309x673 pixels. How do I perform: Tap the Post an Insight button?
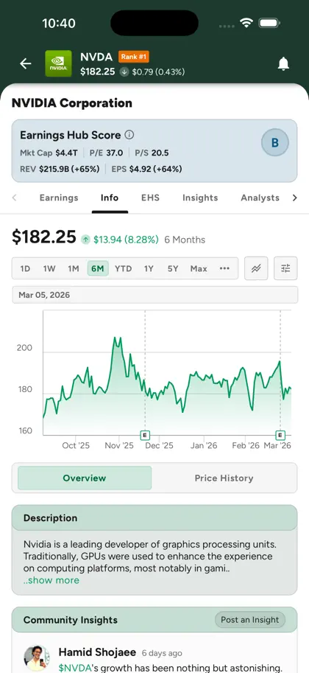[x=250, y=620]
